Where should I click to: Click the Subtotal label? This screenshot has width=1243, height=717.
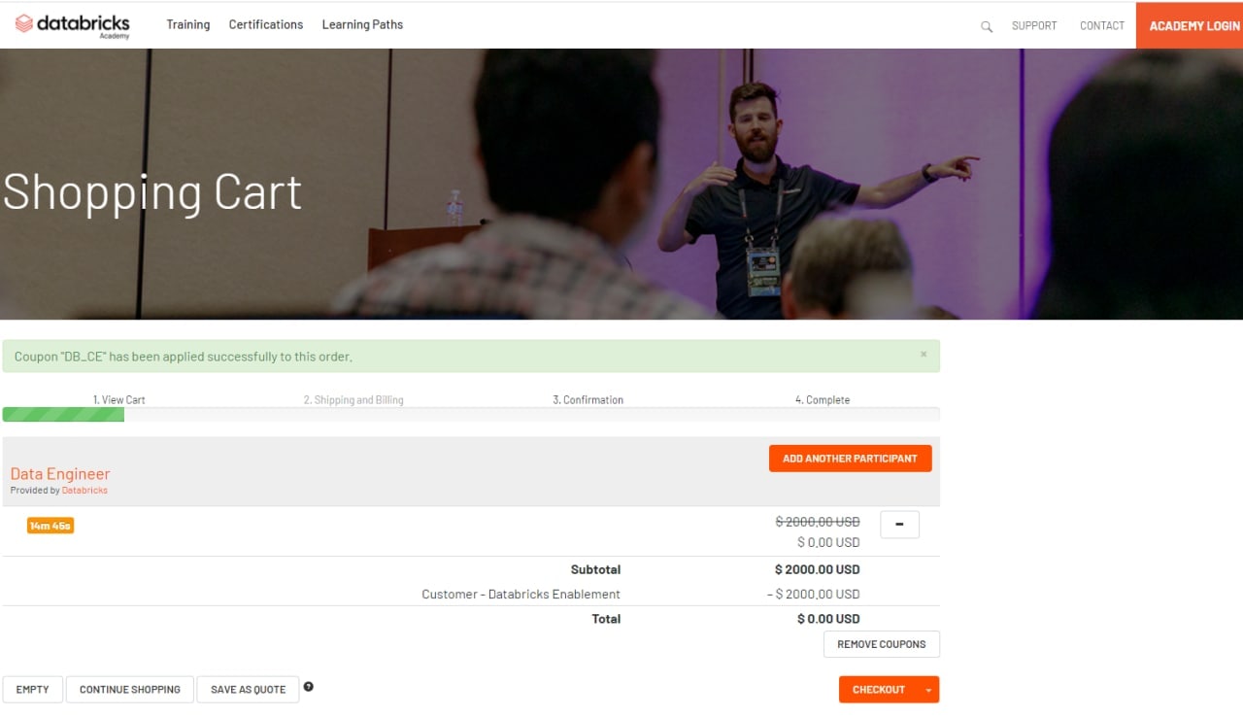tap(595, 569)
